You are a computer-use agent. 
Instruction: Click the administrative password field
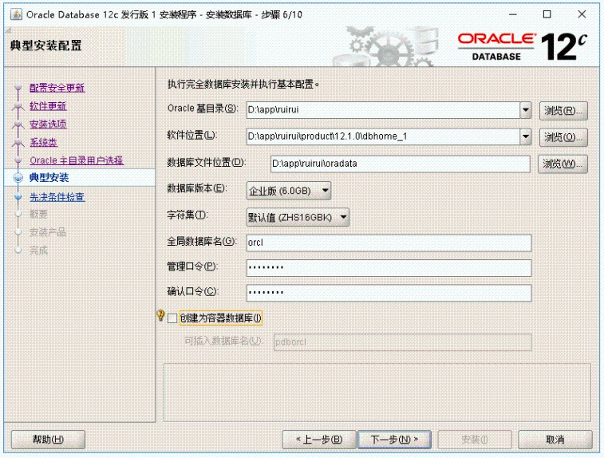[x=389, y=268]
